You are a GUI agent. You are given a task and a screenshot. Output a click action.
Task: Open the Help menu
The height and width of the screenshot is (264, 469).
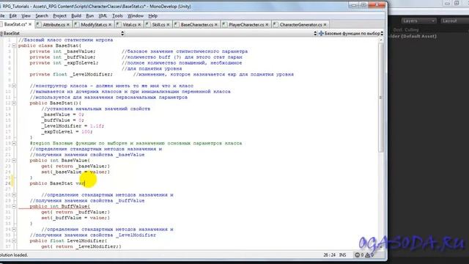coord(153,16)
